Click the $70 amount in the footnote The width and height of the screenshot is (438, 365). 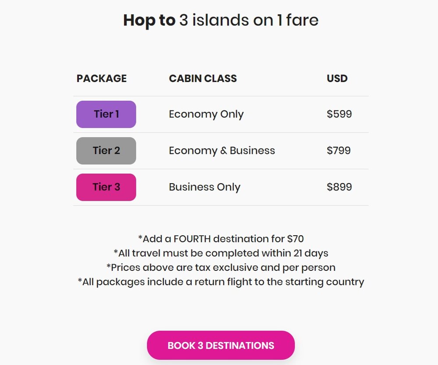tap(296, 239)
